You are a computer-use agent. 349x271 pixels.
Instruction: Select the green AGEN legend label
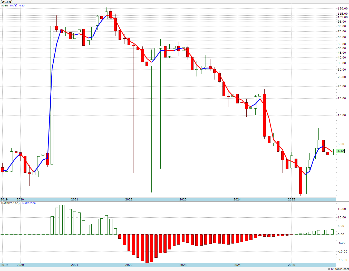click(5, 5)
